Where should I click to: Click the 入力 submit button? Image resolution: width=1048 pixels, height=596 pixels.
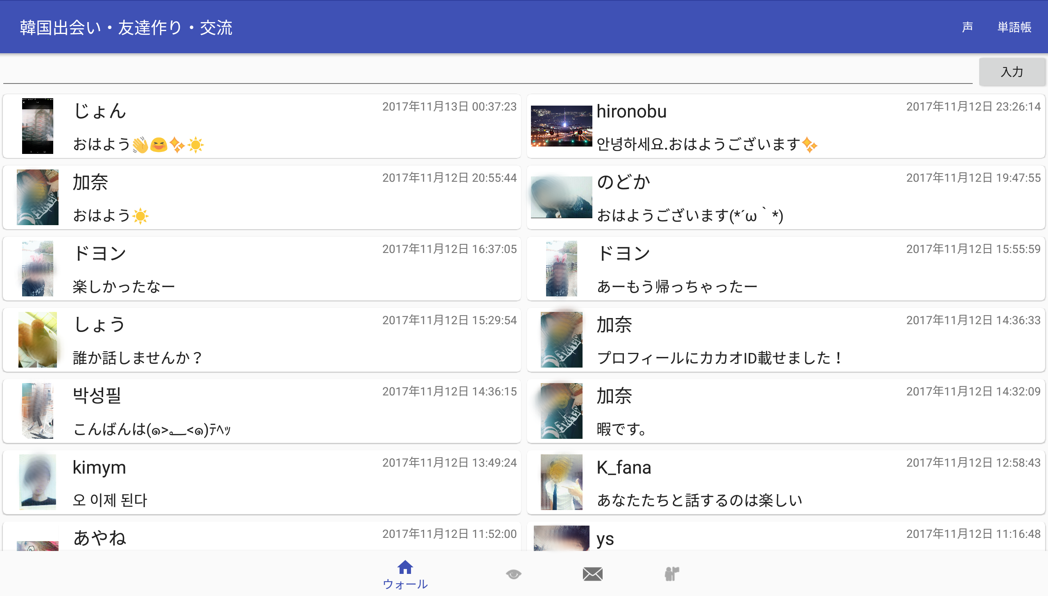[x=1012, y=72]
